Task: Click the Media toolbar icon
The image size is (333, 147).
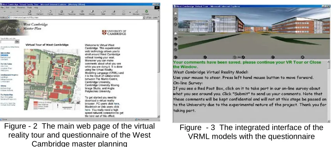Action: coord(82,12)
